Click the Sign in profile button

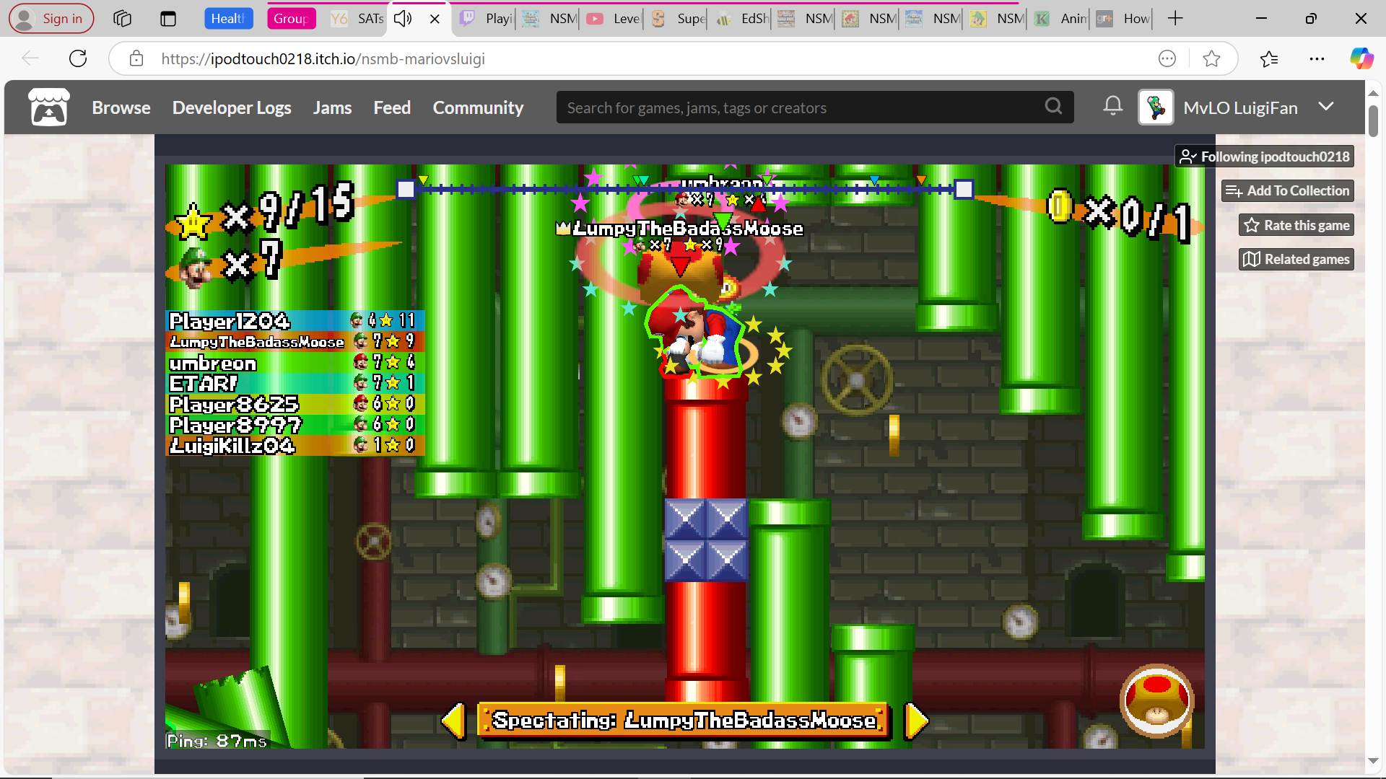51,19
